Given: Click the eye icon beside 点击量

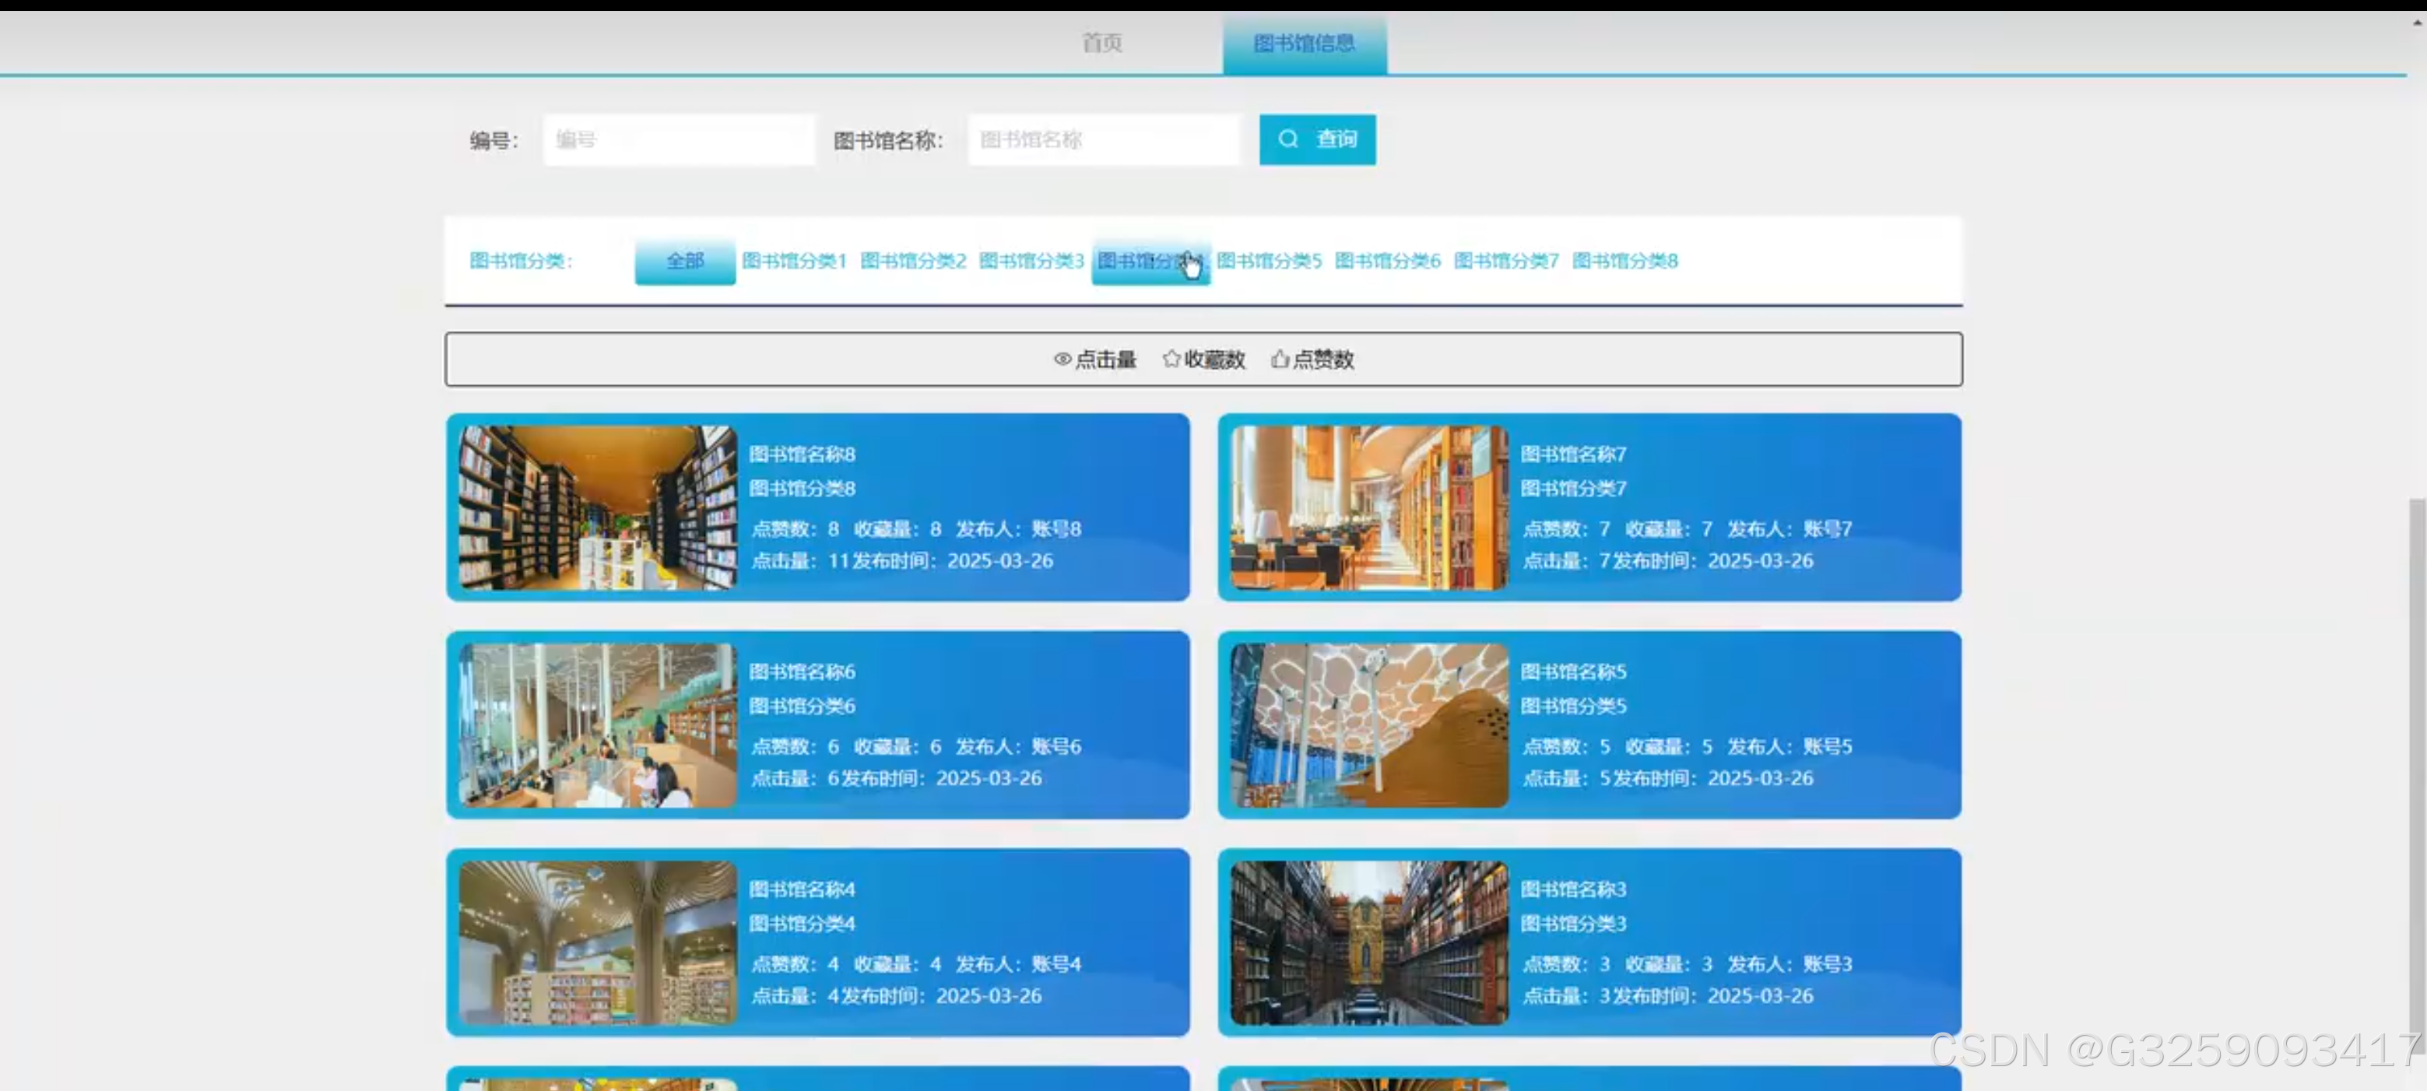Looking at the screenshot, I should point(1064,360).
